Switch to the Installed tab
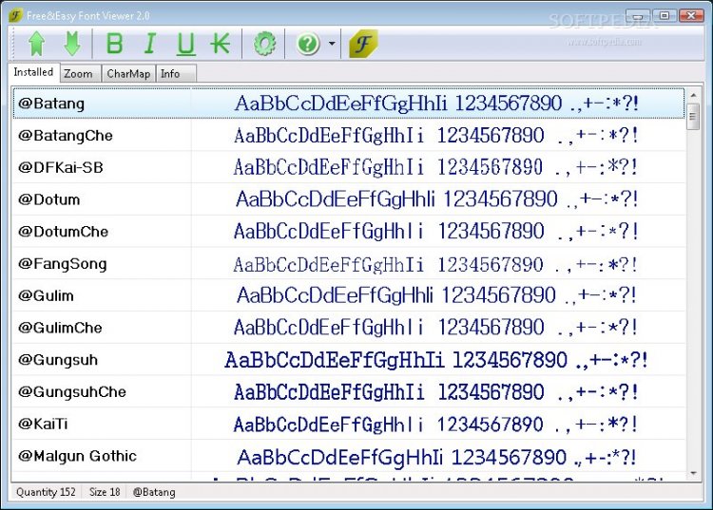The height and width of the screenshot is (510, 713). 33,72
